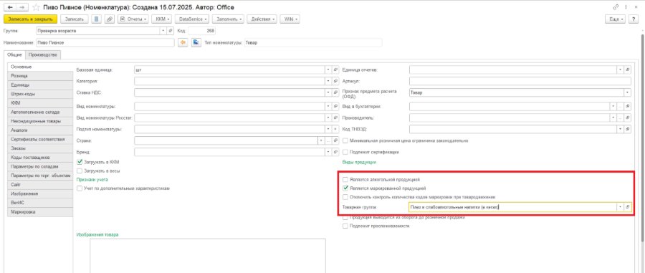Open the Заполнить dropdown menu
645x273 pixels.
(229, 19)
